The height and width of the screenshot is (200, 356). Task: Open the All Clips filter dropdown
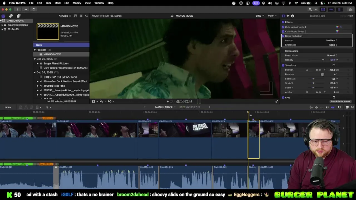(x=65, y=16)
